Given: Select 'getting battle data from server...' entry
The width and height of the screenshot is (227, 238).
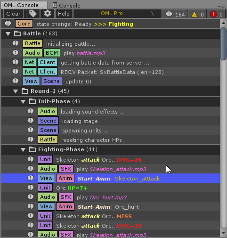Looking at the screenshot, I should point(111,62).
